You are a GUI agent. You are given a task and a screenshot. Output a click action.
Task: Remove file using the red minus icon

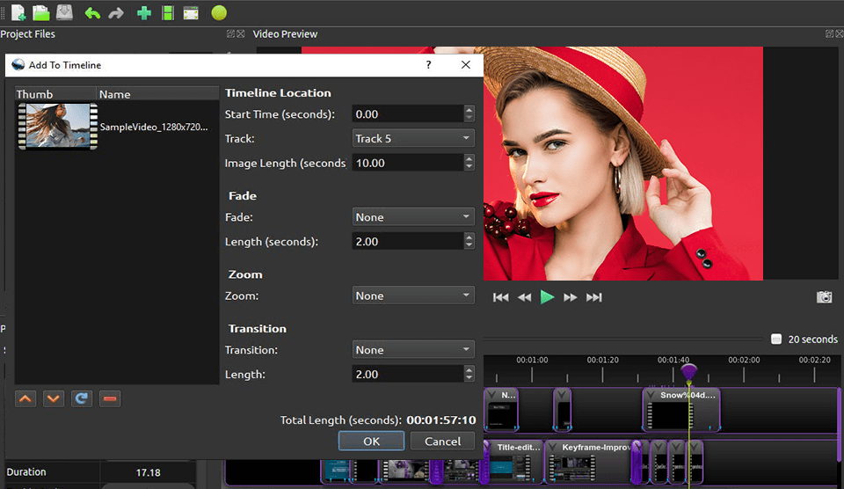[109, 398]
